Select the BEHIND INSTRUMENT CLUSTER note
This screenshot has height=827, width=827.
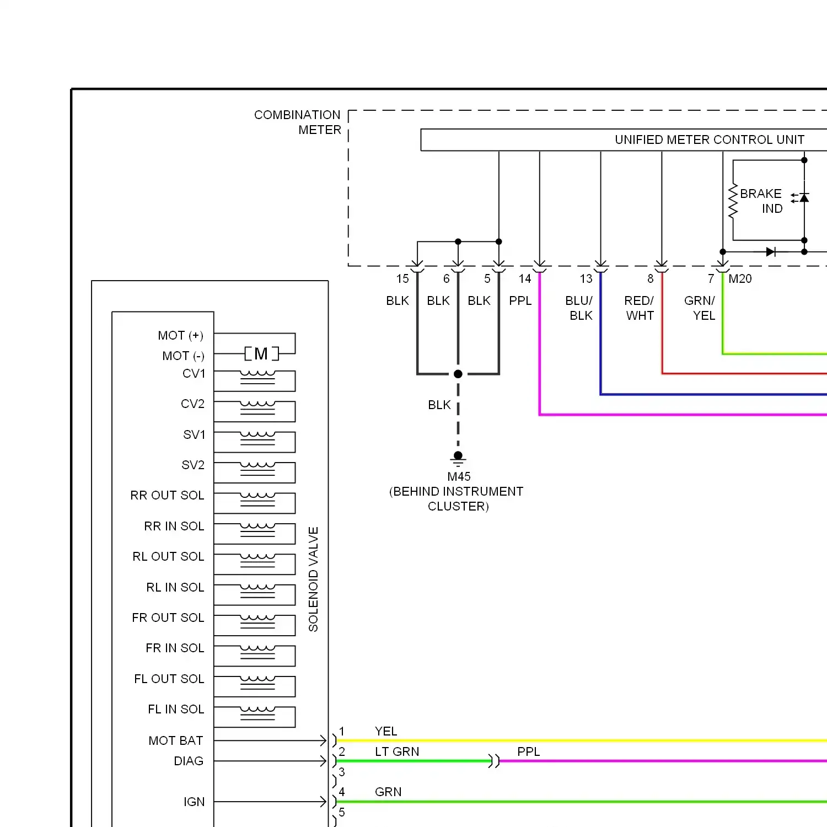click(457, 499)
